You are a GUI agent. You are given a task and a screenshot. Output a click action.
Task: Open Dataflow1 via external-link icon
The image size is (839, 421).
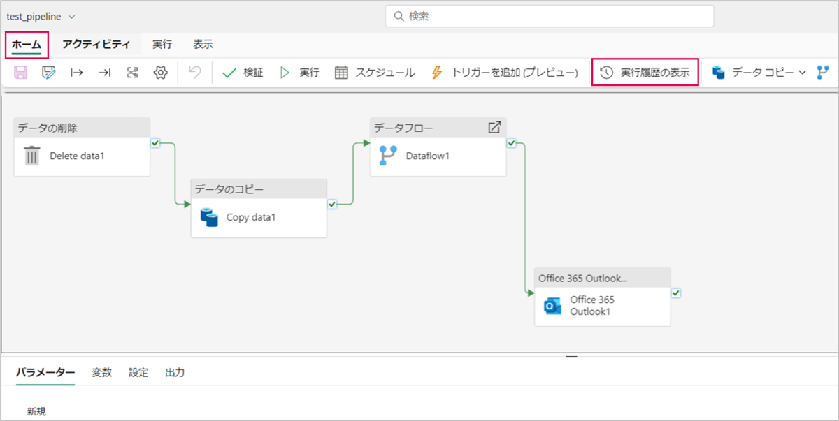494,128
